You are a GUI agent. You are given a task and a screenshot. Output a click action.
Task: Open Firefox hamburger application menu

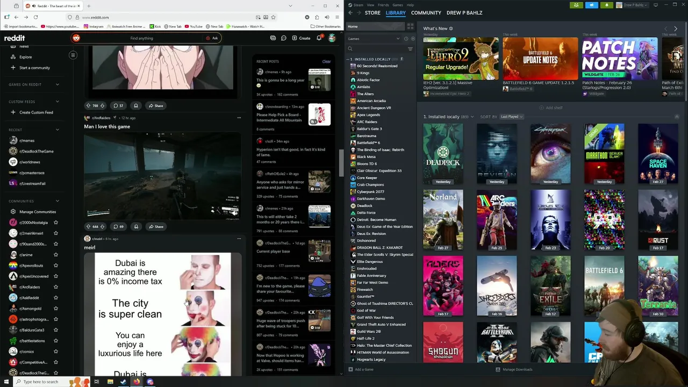pos(336,17)
